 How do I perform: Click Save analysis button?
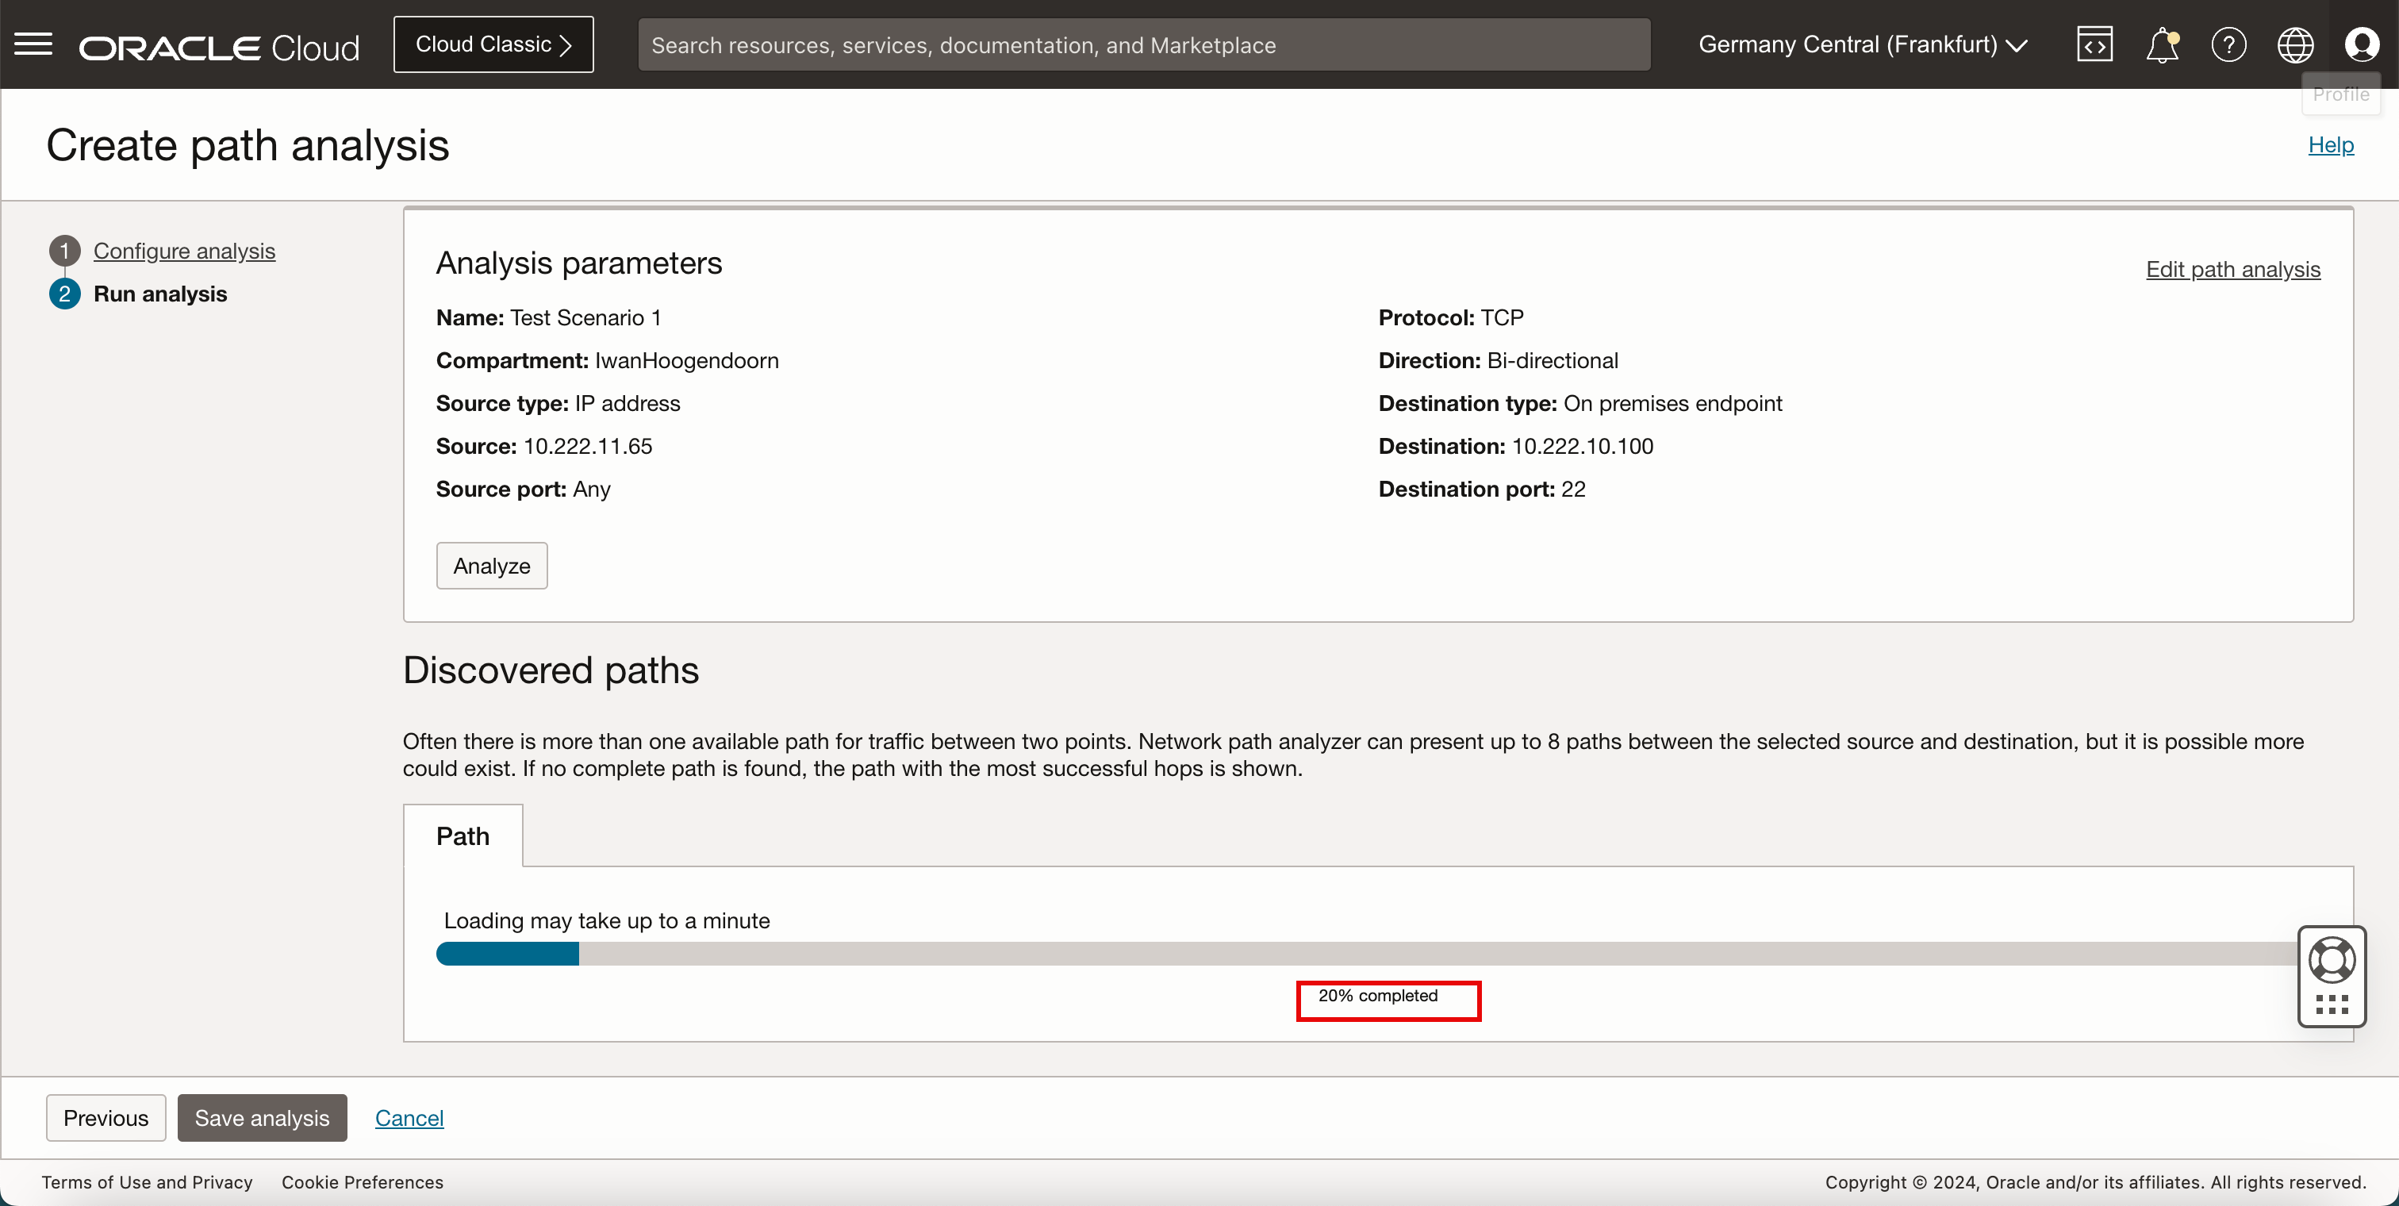[x=262, y=1117]
